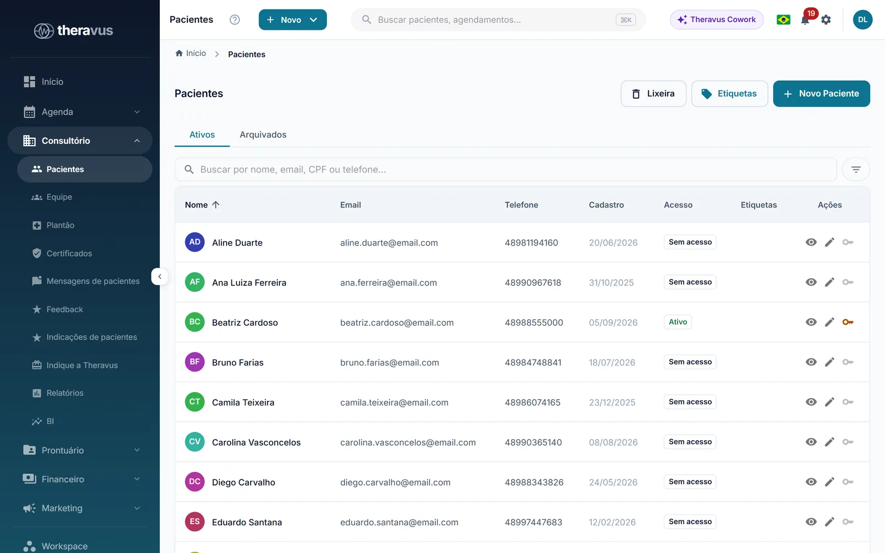885x553 pixels.
Task: Edit Aline Duarte with pencil icon
Action: 829,242
